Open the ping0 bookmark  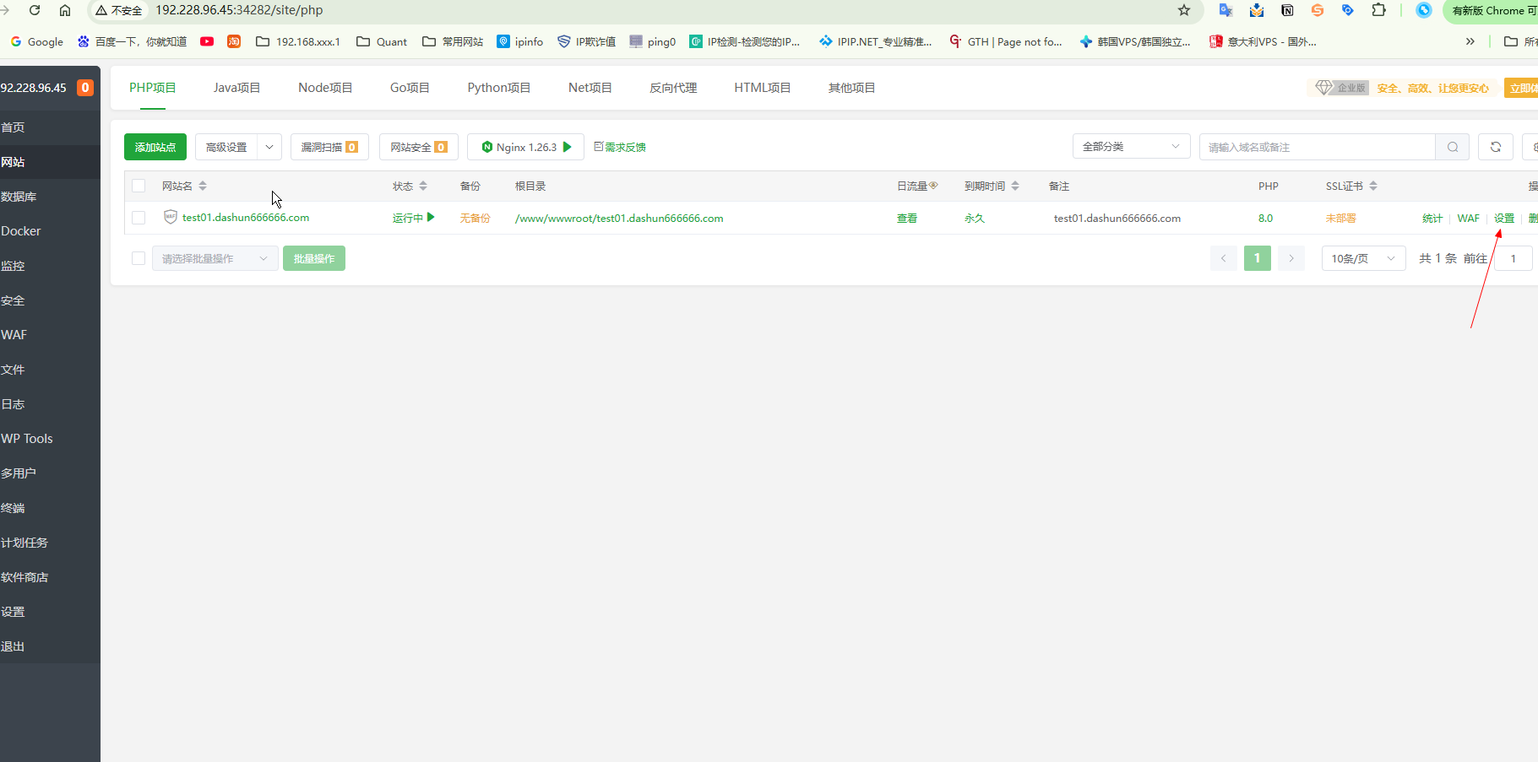click(653, 41)
